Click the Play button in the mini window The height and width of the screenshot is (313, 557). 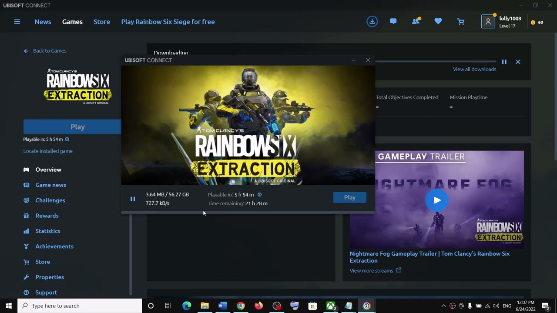pyautogui.click(x=350, y=197)
